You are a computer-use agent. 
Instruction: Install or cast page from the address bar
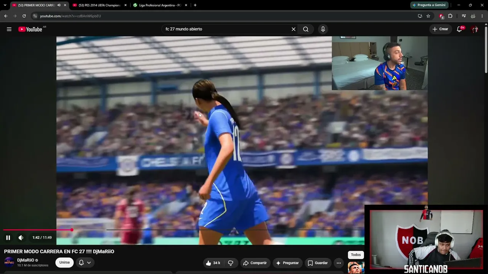(420, 16)
